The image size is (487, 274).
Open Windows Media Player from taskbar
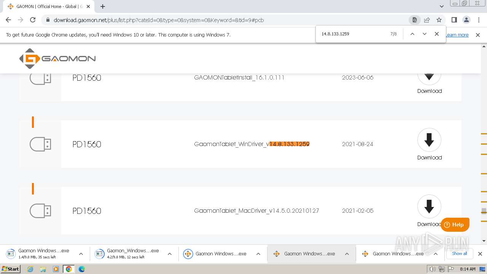56,269
